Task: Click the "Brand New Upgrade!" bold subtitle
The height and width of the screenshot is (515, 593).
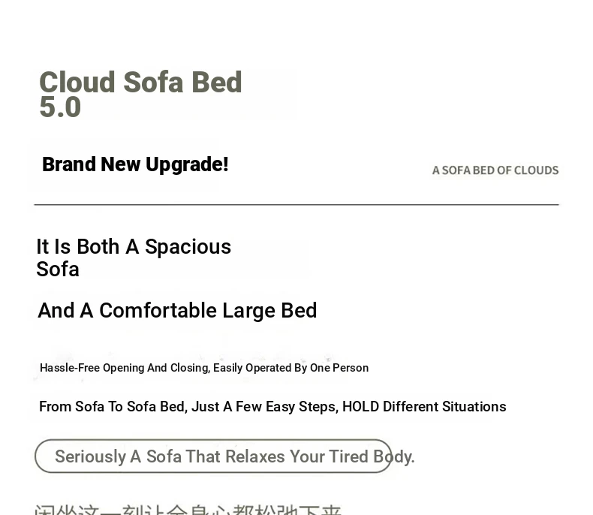Action: (135, 164)
